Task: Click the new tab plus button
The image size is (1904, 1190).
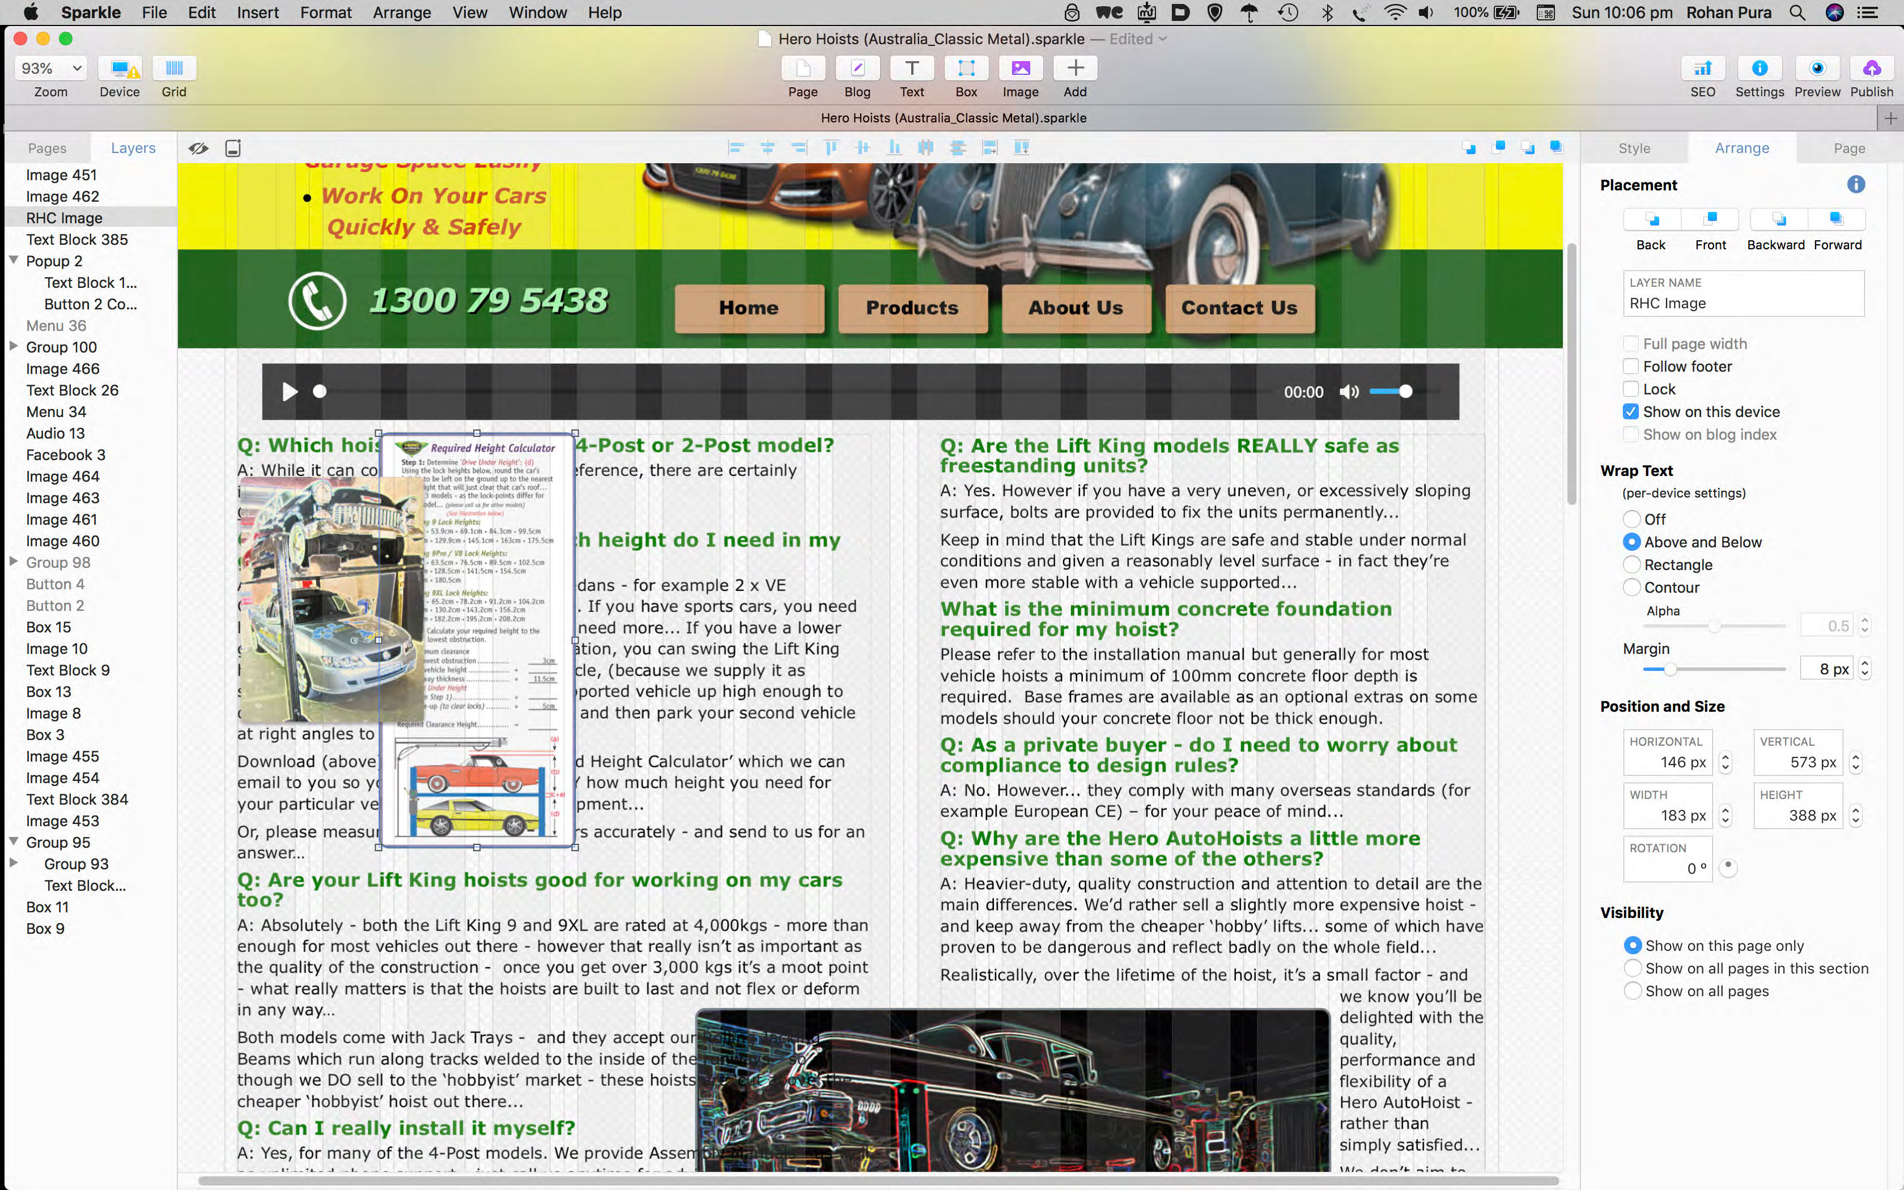Action: pyautogui.click(x=1890, y=118)
